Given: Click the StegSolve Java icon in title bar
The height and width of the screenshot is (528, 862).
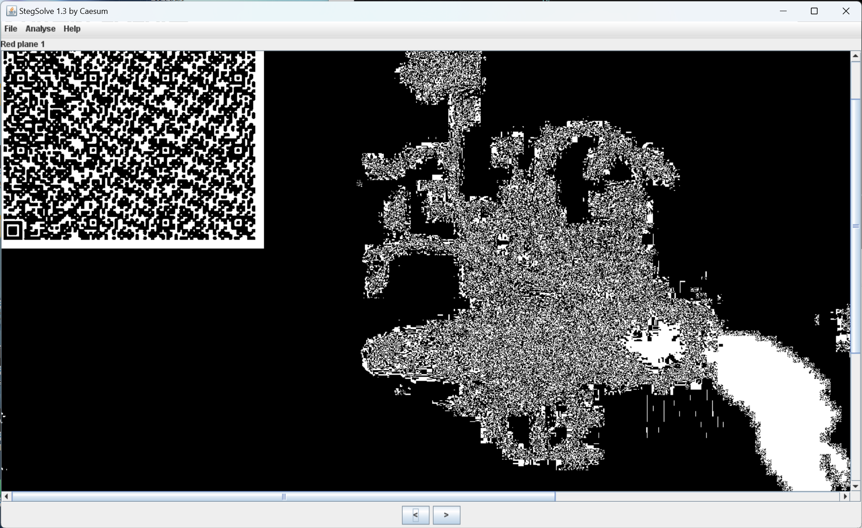Looking at the screenshot, I should click(x=11, y=11).
